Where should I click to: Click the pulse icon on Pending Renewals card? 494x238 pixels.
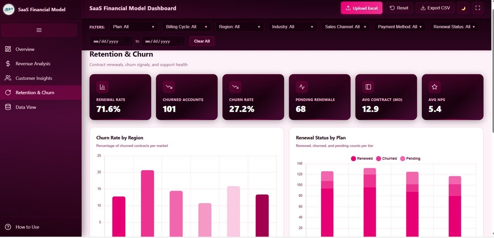click(301, 87)
